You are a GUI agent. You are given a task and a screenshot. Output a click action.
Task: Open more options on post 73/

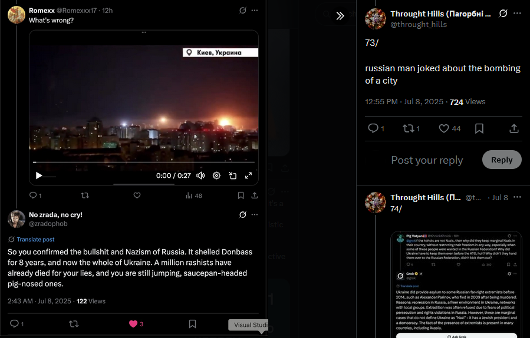[517, 14]
